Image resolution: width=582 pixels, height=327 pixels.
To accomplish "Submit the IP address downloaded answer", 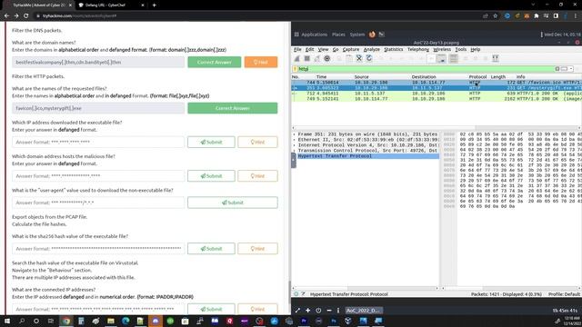I will [211, 142].
